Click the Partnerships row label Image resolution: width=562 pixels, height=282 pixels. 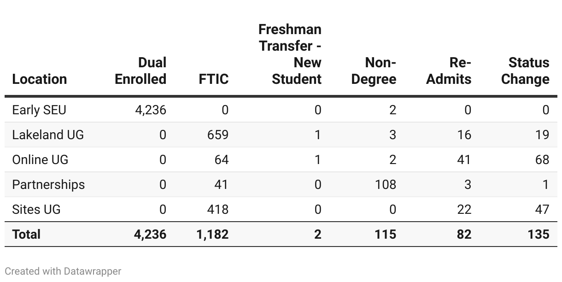click(x=48, y=185)
